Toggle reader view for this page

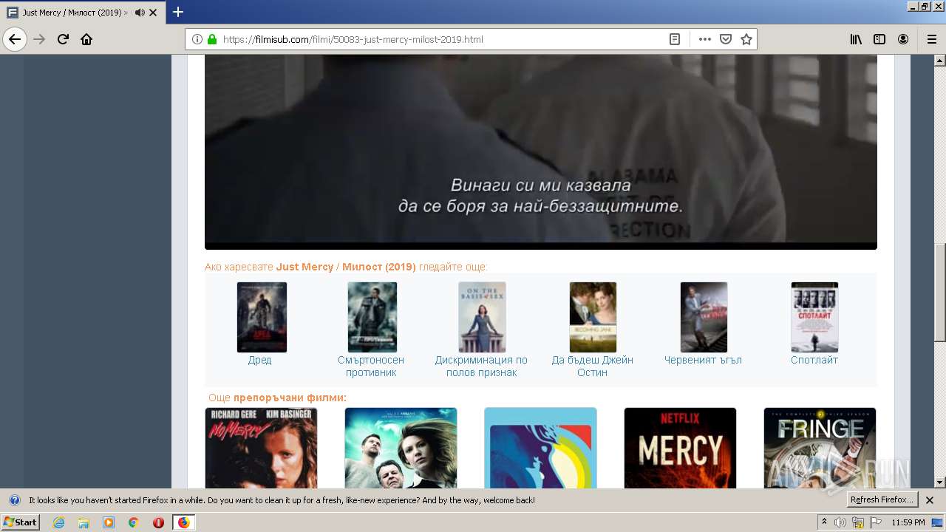(675, 39)
